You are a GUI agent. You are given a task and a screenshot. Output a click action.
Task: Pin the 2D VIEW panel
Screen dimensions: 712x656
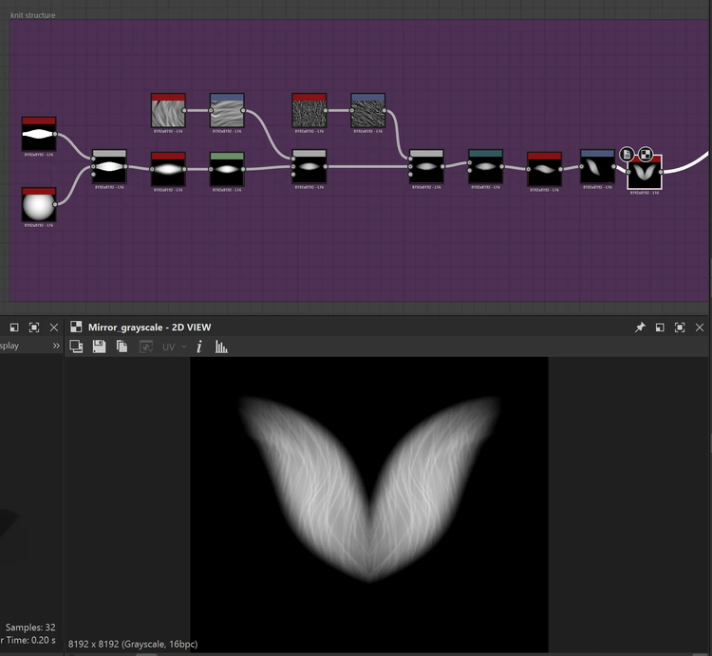click(640, 327)
